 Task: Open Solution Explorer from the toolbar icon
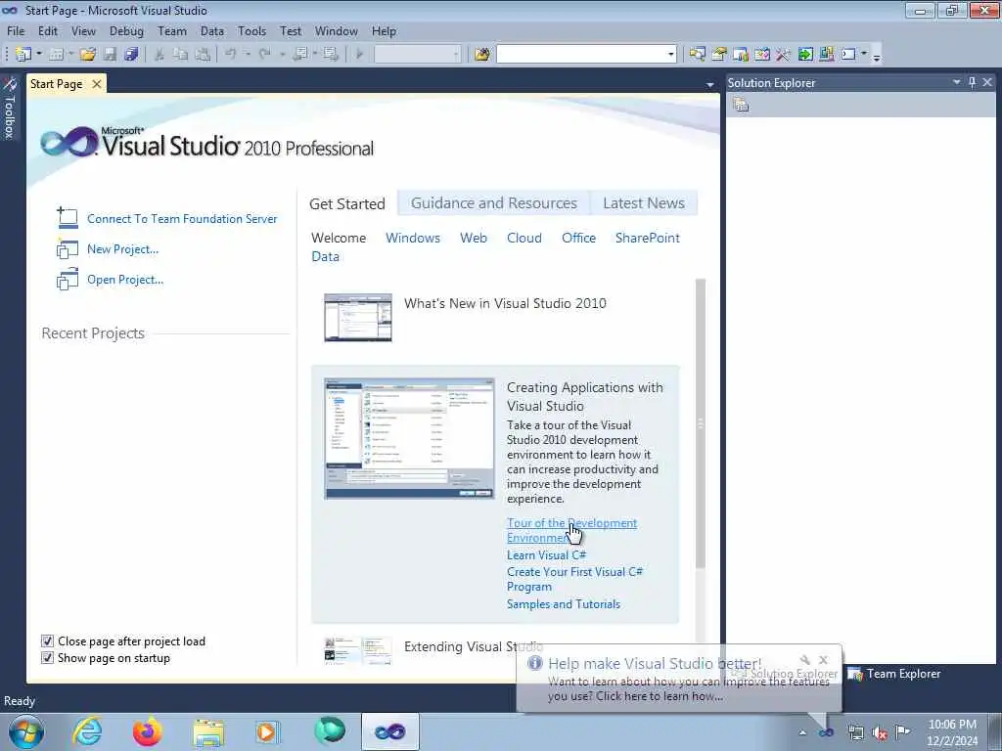pyautogui.click(x=697, y=55)
